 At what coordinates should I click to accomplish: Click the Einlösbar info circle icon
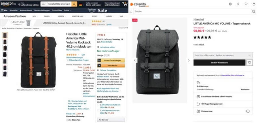248,111
